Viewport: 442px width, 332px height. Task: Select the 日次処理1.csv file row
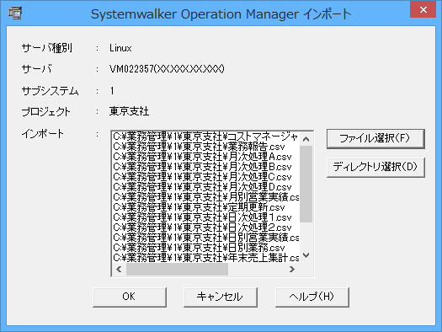[x=205, y=217]
